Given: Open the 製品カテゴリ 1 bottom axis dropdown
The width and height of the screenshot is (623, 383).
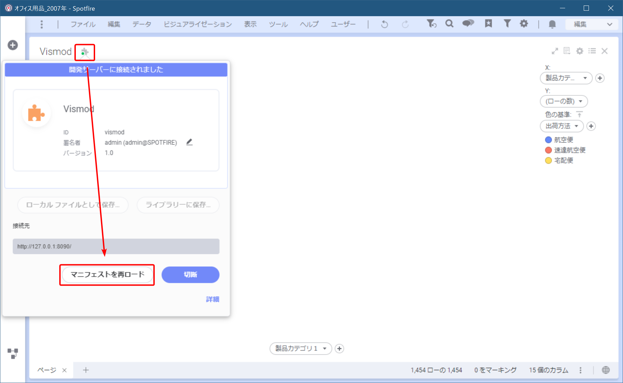Looking at the screenshot, I should 300,349.
